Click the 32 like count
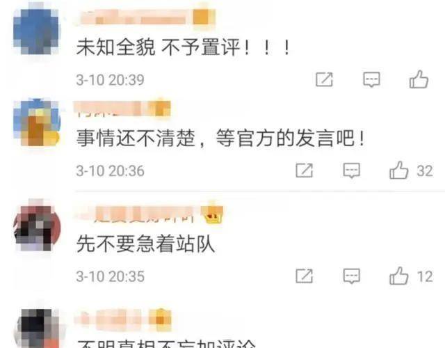Image resolution: width=445 pixels, height=348 pixels. 425,171
